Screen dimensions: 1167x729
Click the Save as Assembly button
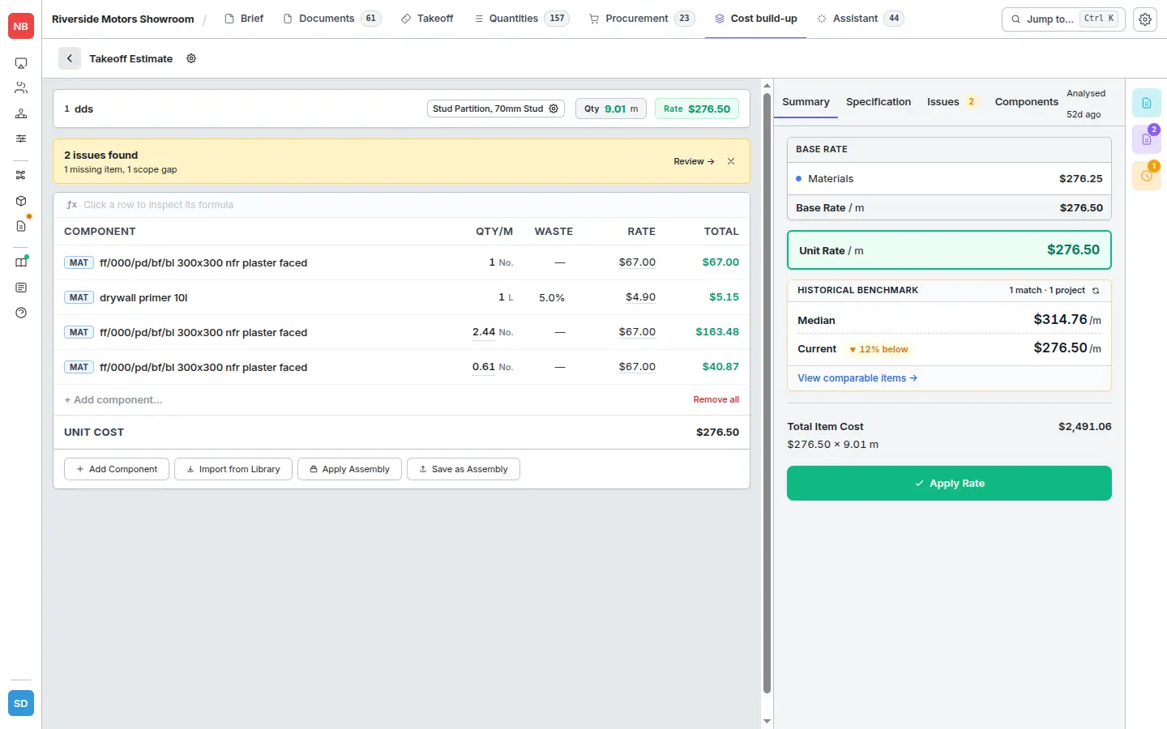coord(464,469)
